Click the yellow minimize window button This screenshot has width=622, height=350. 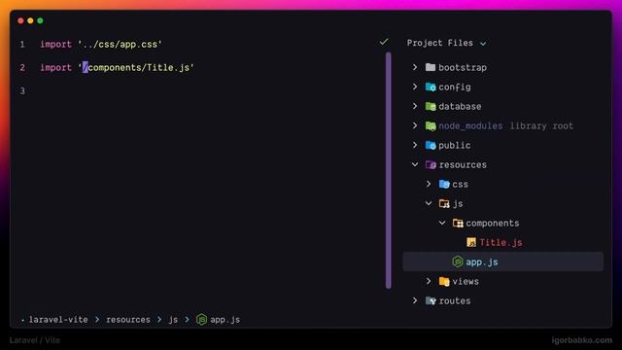(x=30, y=20)
